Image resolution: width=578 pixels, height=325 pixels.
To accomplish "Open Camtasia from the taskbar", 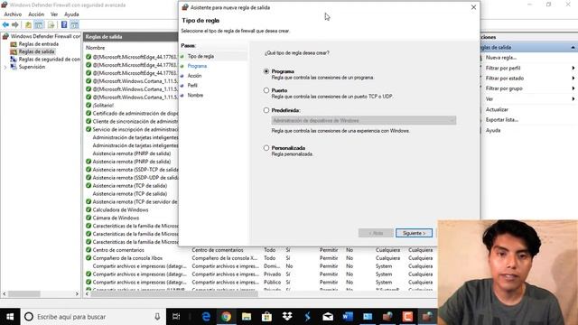I will click(407, 317).
